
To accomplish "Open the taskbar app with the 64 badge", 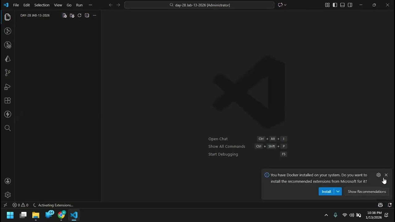I will tap(49, 215).
